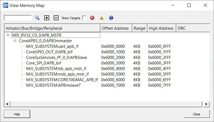Click horizontal scrollbar left arrow

7,104
